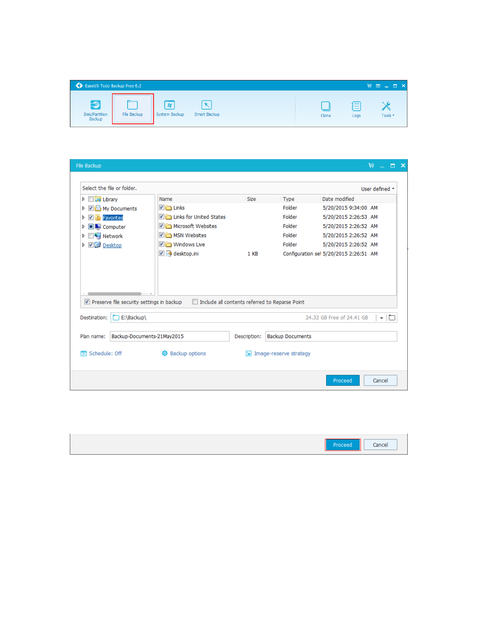Uncheck the desktop.ini file checkbox
Image resolution: width=478 pixels, height=617 pixels.
(x=162, y=254)
